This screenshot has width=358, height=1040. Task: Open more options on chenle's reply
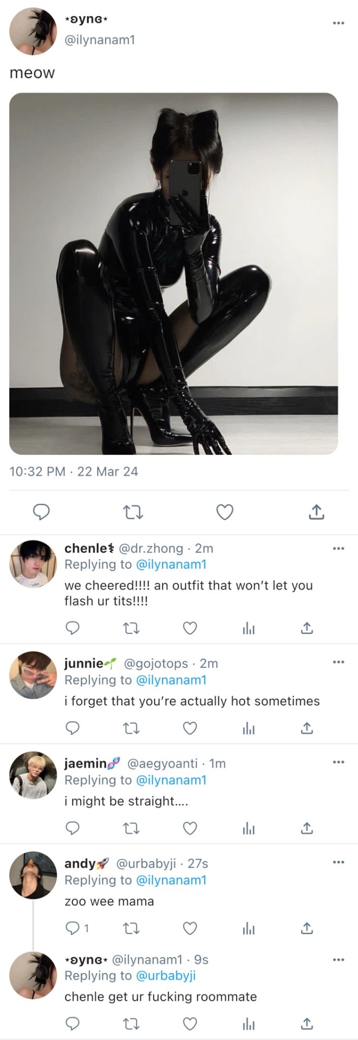coord(339,549)
